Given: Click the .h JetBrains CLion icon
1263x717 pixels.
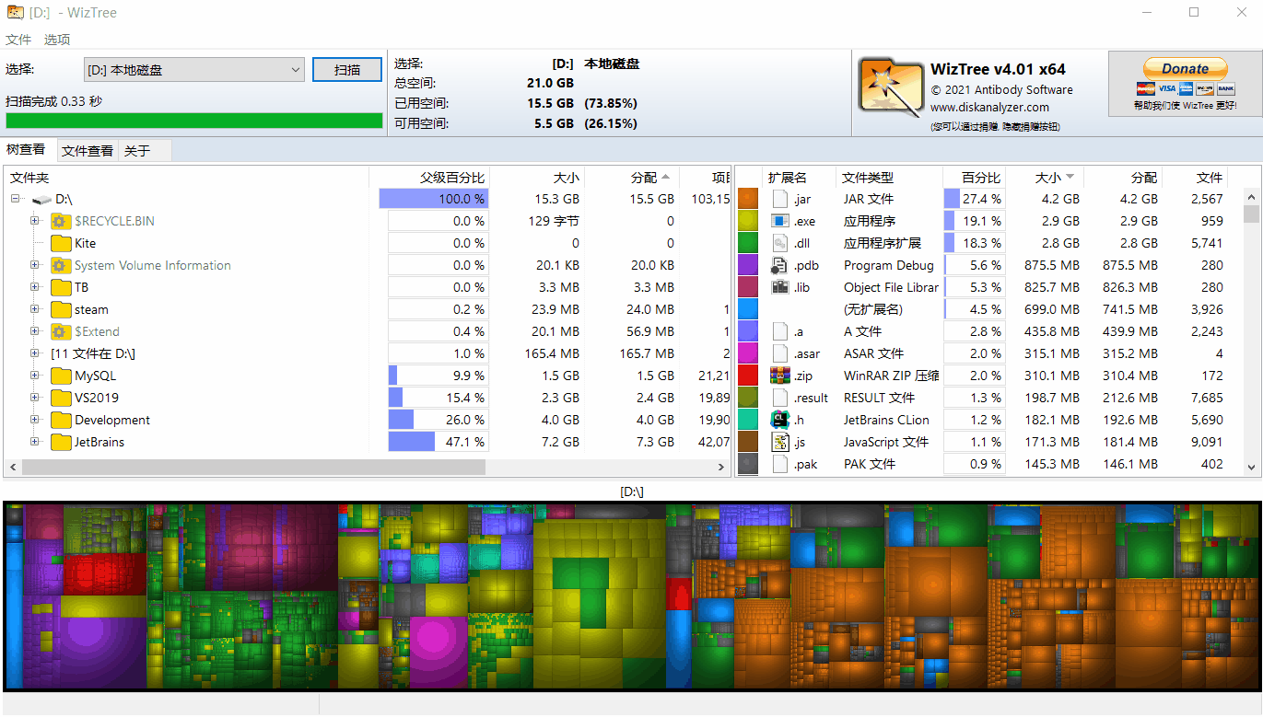Looking at the screenshot, I should (780, 420).
